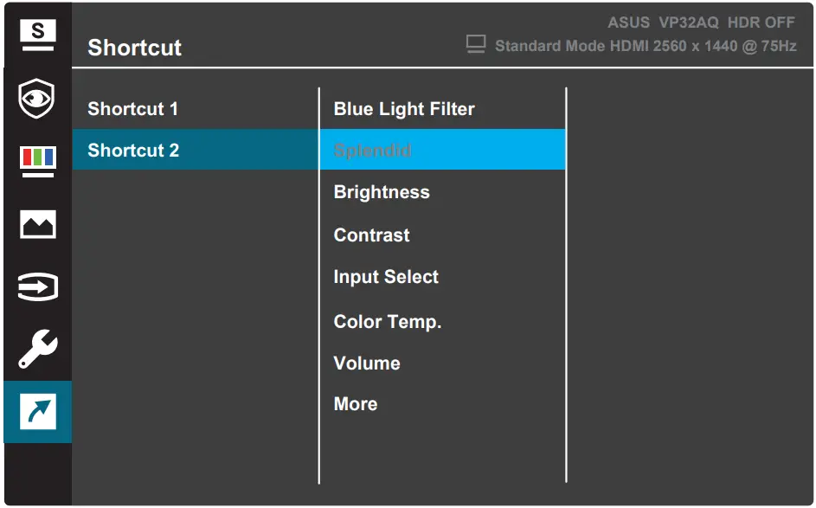Select Blue Light Filter option

404,109
